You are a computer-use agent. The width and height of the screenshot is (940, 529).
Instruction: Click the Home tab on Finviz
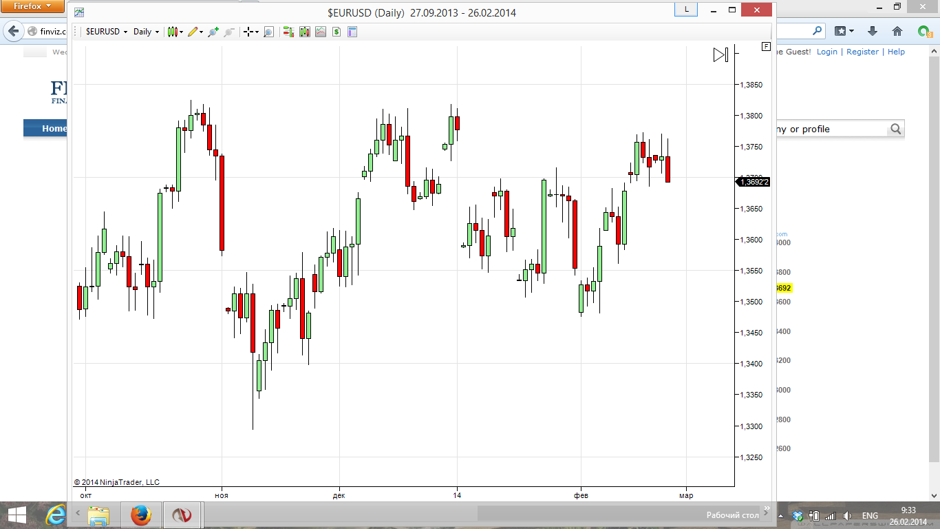54,128
